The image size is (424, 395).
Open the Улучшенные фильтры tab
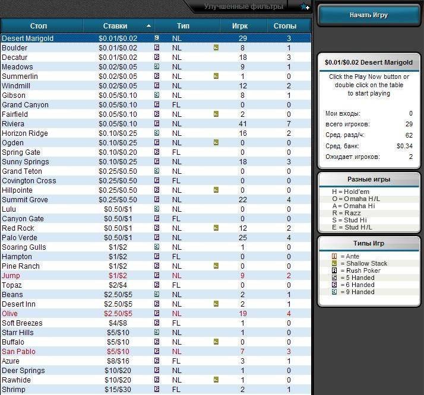pos(243,7)
